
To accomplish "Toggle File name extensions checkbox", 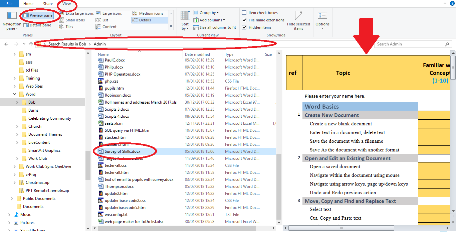I will [244, 20].
